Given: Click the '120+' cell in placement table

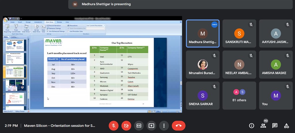Looking at the screenshot, I should pyautogui.click(x=73, y=74).
